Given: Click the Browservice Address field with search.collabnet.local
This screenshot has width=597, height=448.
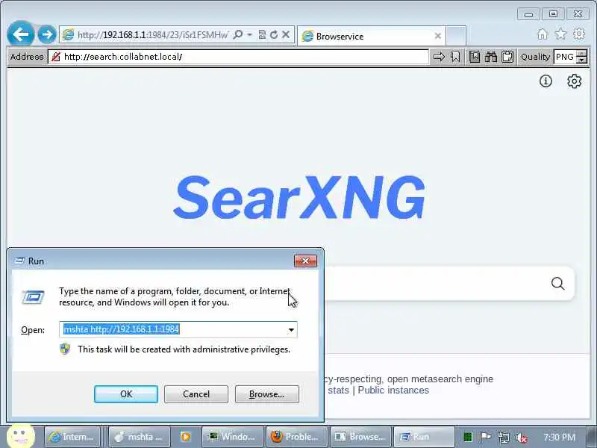Looking at the screenshot, I should [x=238, y=57].
